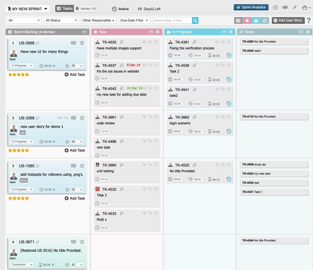Toggle the pink star New column filter
The height and width of the screenshot is (270, 313).
tap(247, 20)
